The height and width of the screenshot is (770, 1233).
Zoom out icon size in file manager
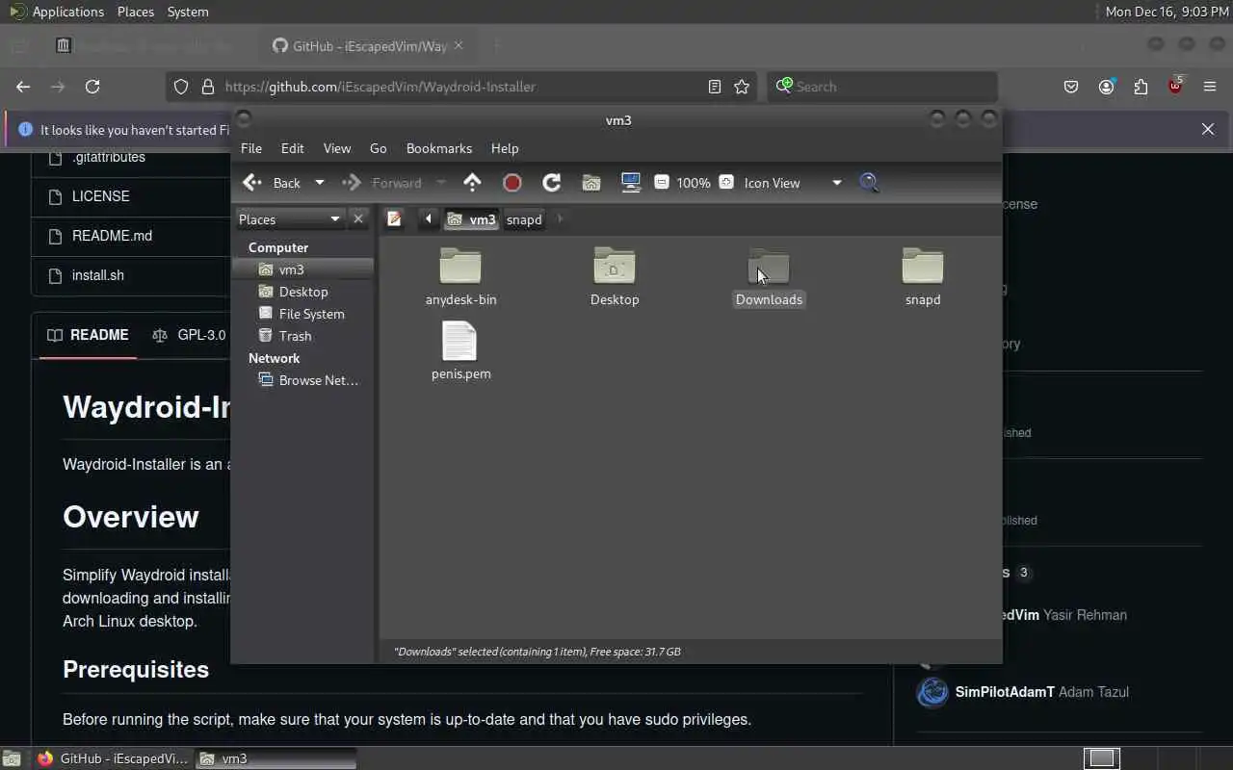[662, 182]
